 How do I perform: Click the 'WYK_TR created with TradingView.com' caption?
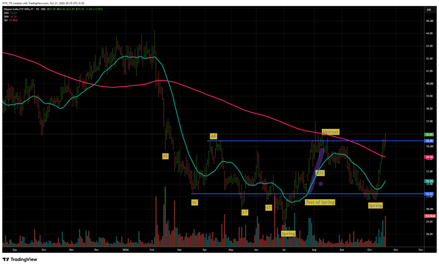pyautogui.click(x=25, y=3)
